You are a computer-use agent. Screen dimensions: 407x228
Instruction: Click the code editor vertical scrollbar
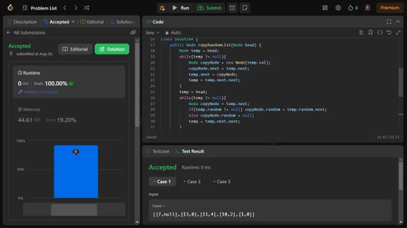(x=401, y=82)
